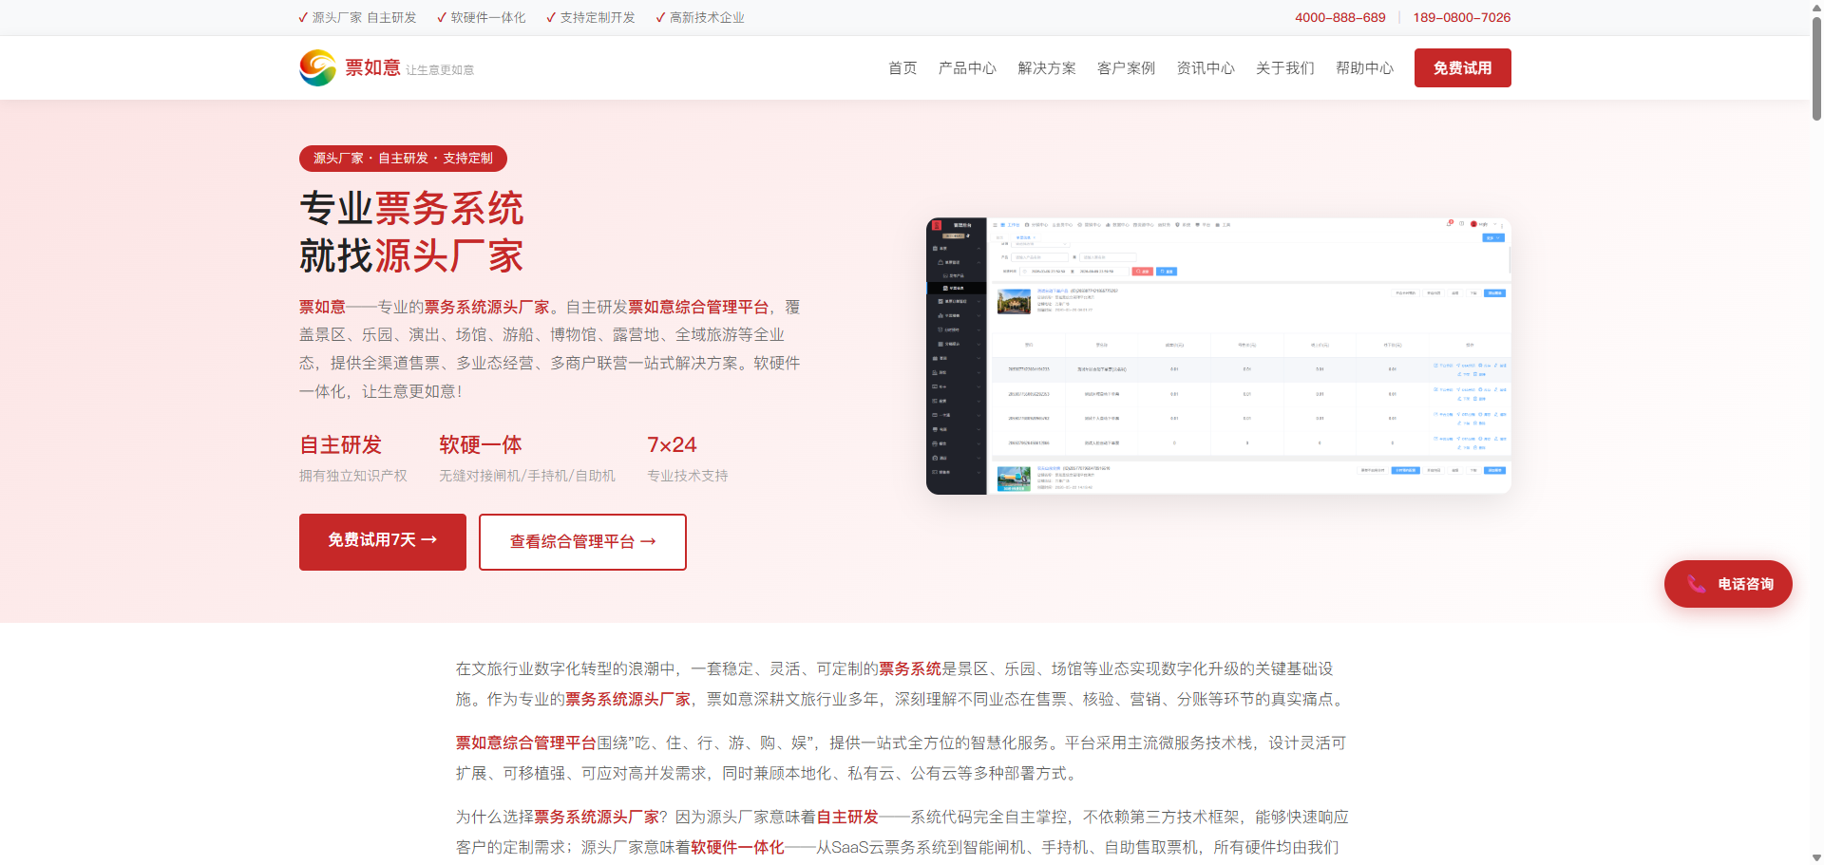The height and width of the screenshot is (865, 1824).
Task: Click the phone icon in 电话咨询 button
Action: 1696,584
